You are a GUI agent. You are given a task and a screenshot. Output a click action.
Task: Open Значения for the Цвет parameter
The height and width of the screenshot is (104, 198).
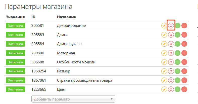click(x=15, y=89)
